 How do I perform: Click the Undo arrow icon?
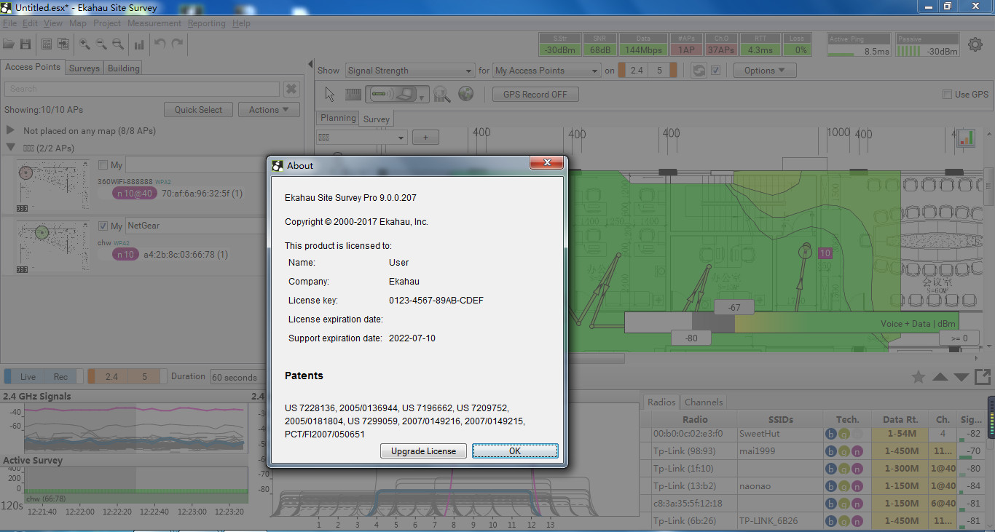coord(160,44)
